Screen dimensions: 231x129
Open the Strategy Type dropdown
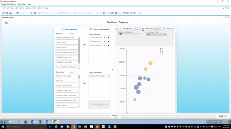[137, 29]
